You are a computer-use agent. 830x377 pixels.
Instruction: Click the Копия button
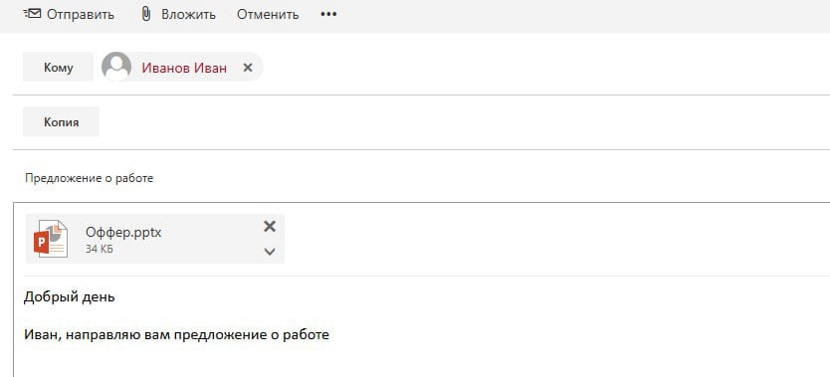(x=61, y=121)
